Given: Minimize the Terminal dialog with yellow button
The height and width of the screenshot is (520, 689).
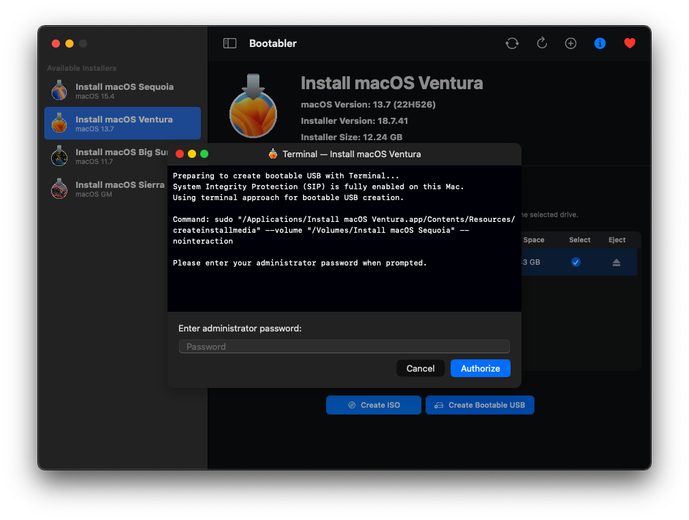Looking at the screenshot, I should (192, 154).
